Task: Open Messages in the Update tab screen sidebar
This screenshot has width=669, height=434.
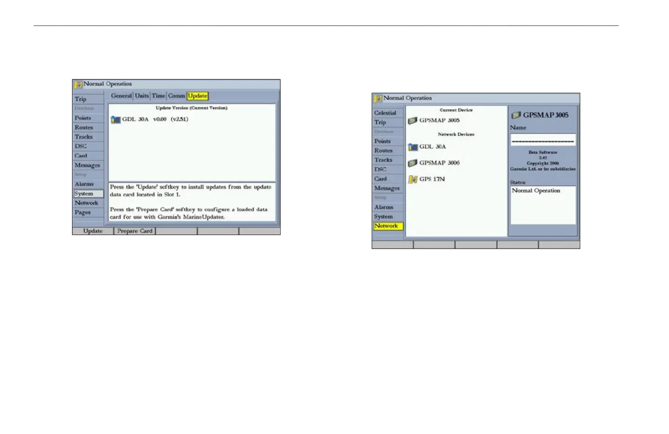Action: (88, 165)
